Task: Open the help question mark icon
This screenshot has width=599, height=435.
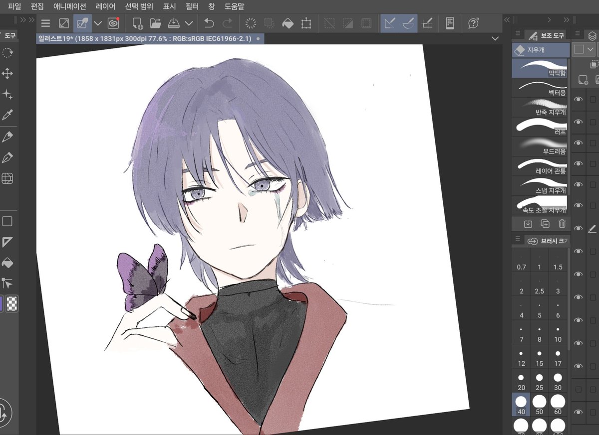Action: [474, 23]
